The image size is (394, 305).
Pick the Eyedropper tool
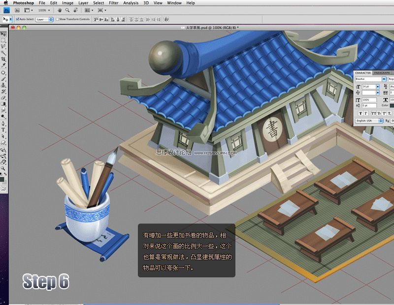coord(3,66)
